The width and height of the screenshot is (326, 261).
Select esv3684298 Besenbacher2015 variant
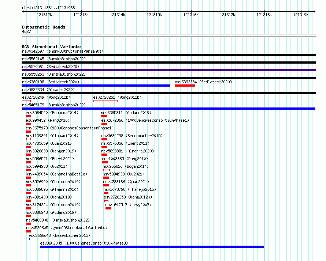point(104,139)
